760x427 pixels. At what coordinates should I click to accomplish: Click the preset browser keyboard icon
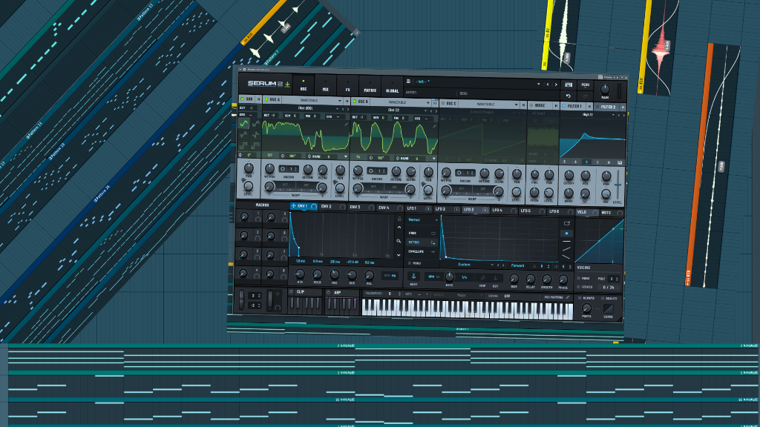tap(569, 85)
